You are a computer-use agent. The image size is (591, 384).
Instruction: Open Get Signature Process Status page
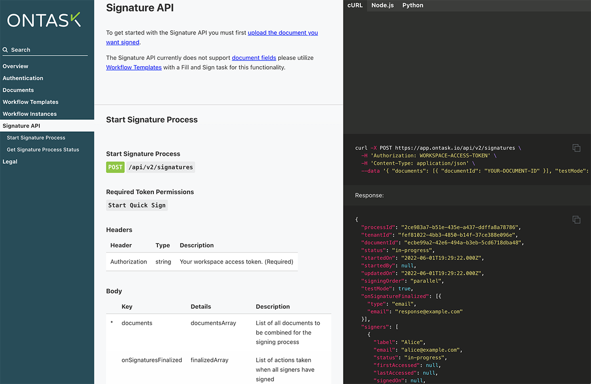43,149
